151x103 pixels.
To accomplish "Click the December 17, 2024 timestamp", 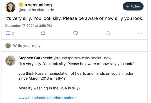I will point(28,26).
